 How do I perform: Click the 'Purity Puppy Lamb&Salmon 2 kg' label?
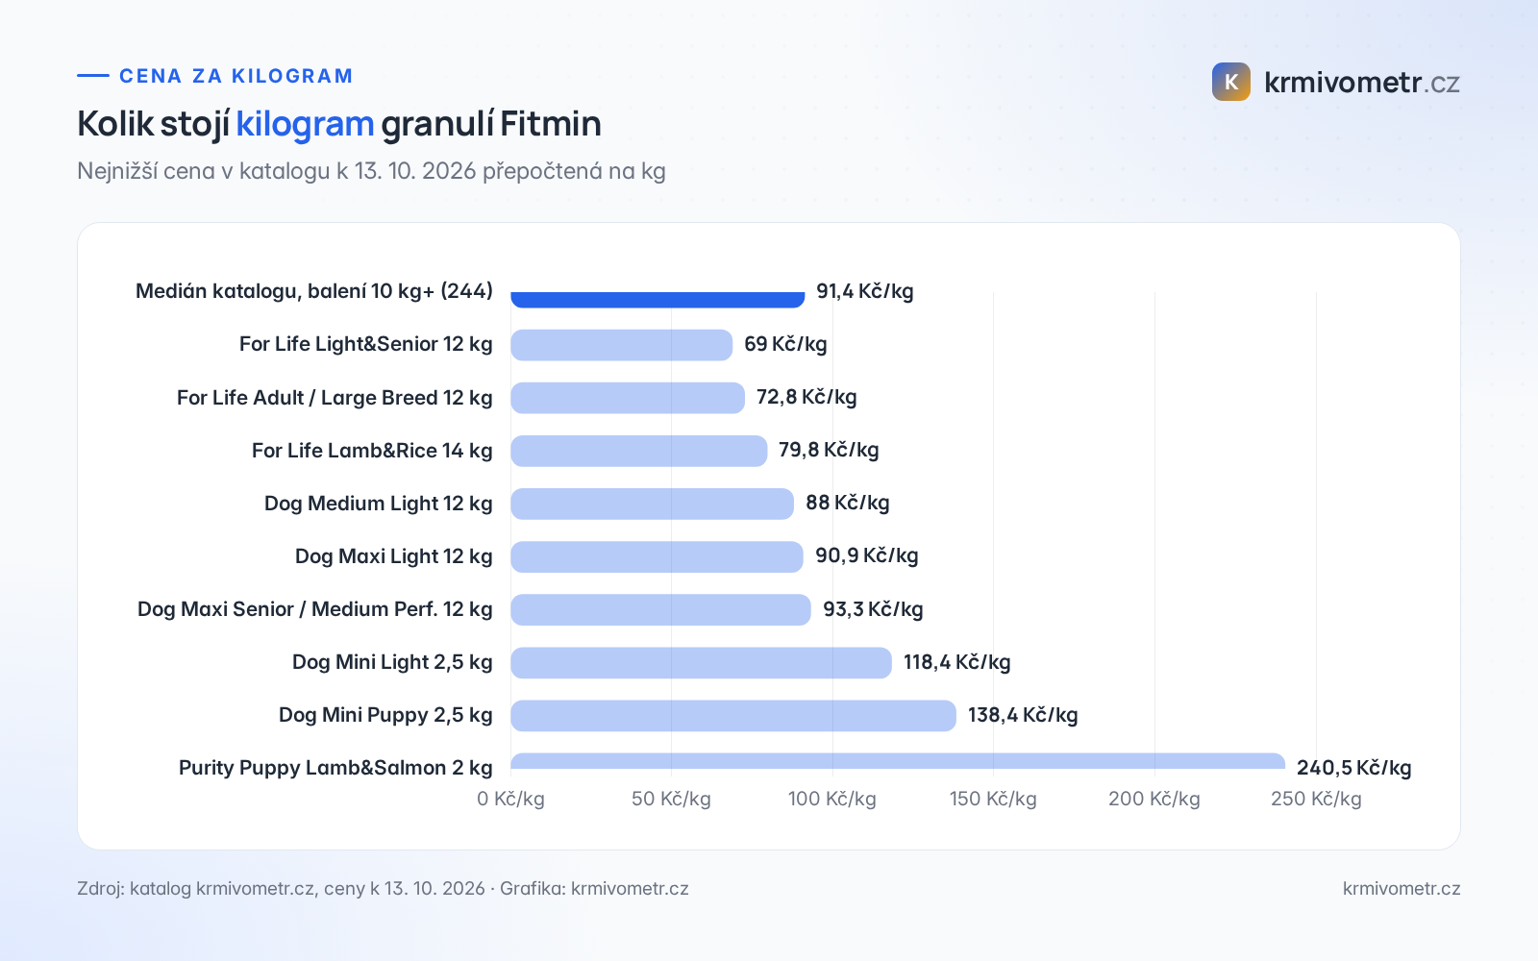click(x=335, y=768)
